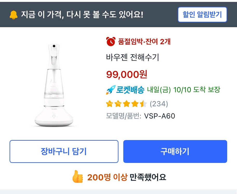Click the 지금 이 가격 banner message
This screenshot has width=237, height=194.
coord(82,15)
